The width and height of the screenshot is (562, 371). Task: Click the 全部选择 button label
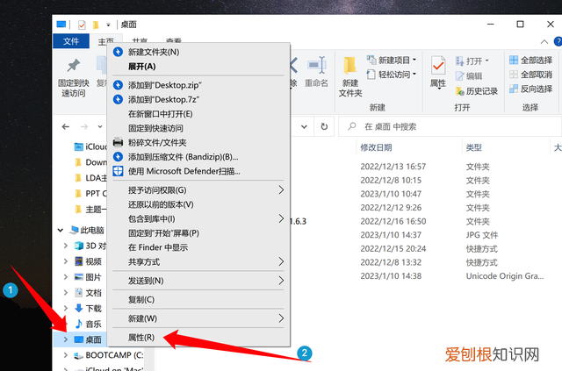tap(537, 60)
